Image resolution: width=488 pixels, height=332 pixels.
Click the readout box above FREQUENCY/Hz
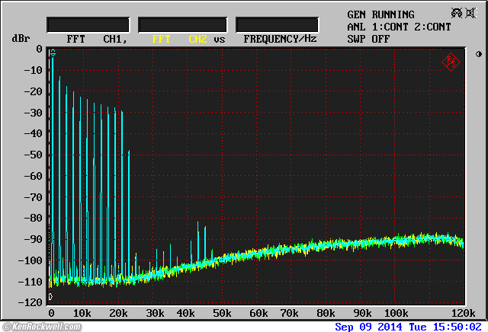point(278,24)
